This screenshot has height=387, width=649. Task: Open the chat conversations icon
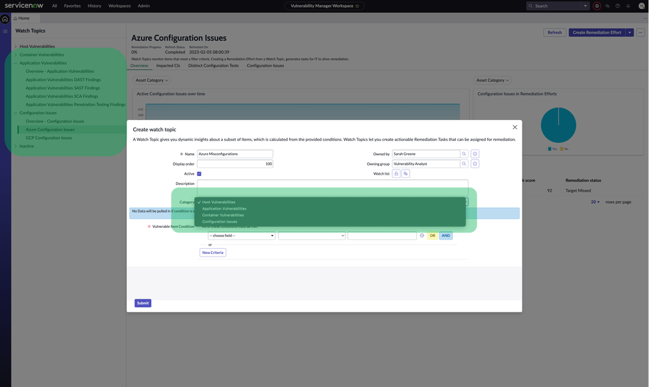607,6
